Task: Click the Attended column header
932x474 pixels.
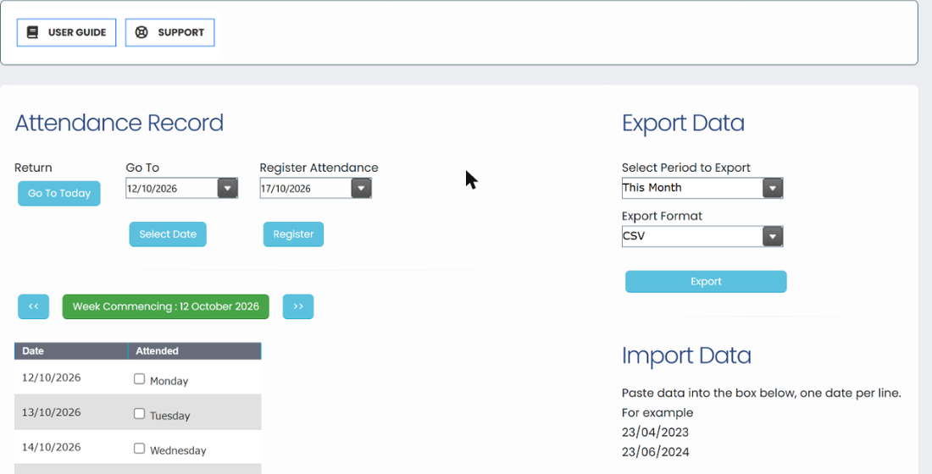Action: pos(195,351)
